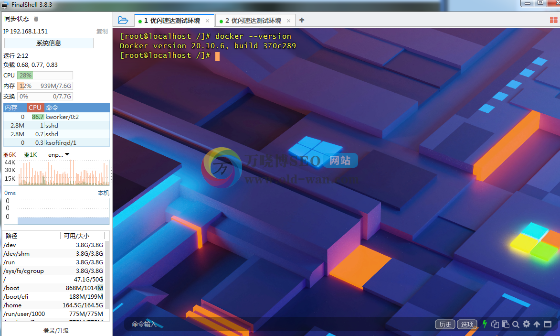The width and height of the screenshot is (560, 336).
Task: Select the /home disk row
Action: 53,305
